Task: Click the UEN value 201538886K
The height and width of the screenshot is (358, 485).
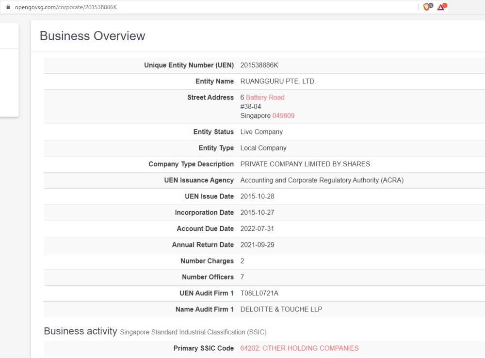Action: coord(259,65)
